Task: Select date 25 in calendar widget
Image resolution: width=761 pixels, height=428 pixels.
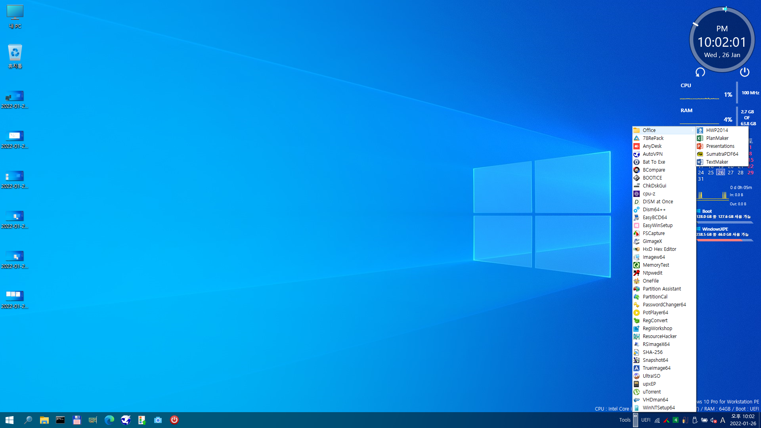Action: point(711,173)
